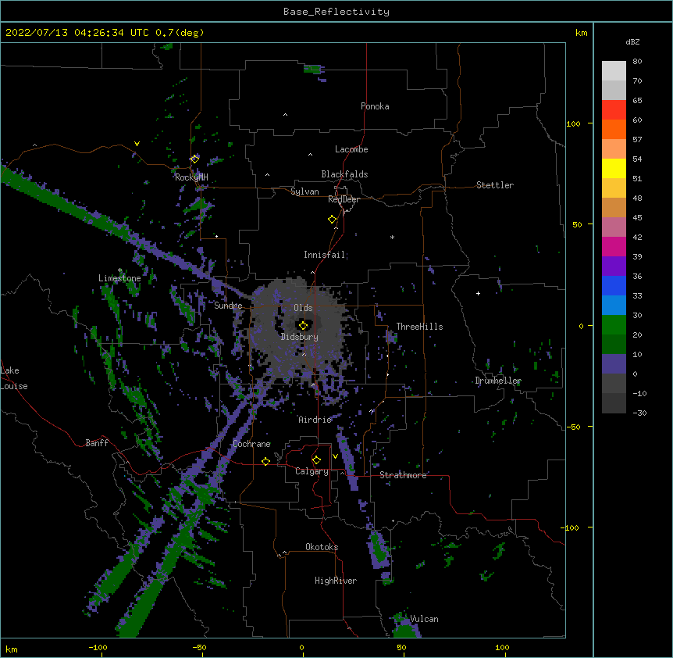Click the RedDeer city label
This screenshot has width=673, height=658.
click(x=344, y=199)
